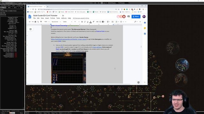Open the Insert menu in Docs
The image size is (204, 114).
47,18
